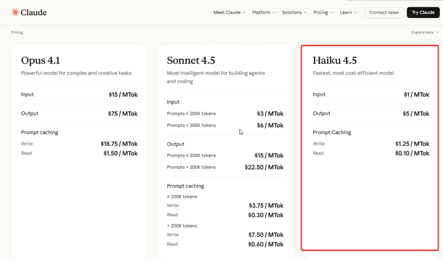Click the chevron beside Explore here
Image resolution: width=443 pixels, height=260 pixels.
point(437,32)
